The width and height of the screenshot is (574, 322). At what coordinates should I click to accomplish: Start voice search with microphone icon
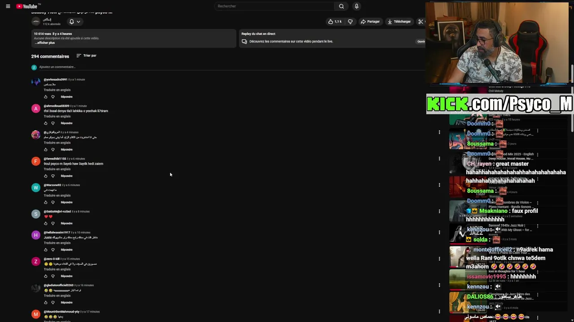357,6
